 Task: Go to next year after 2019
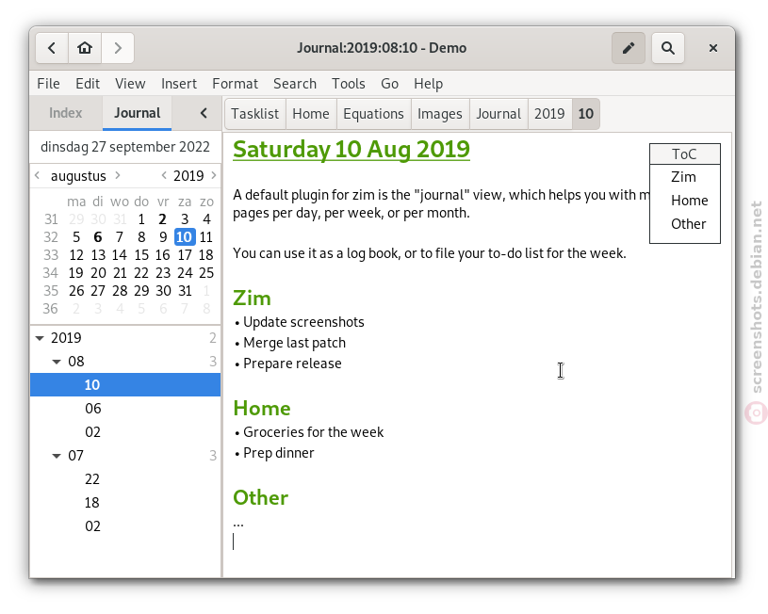[214, 175]
